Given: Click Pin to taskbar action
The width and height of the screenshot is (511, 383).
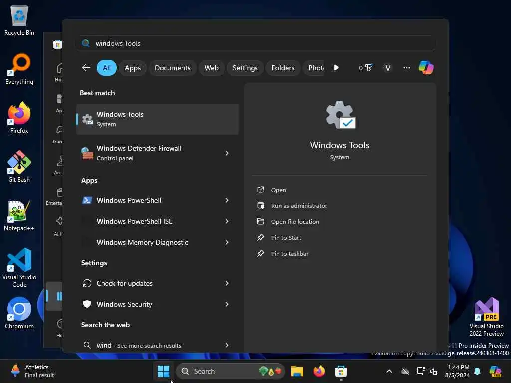Looking at the screenshot, I should (x=283, y=254).
